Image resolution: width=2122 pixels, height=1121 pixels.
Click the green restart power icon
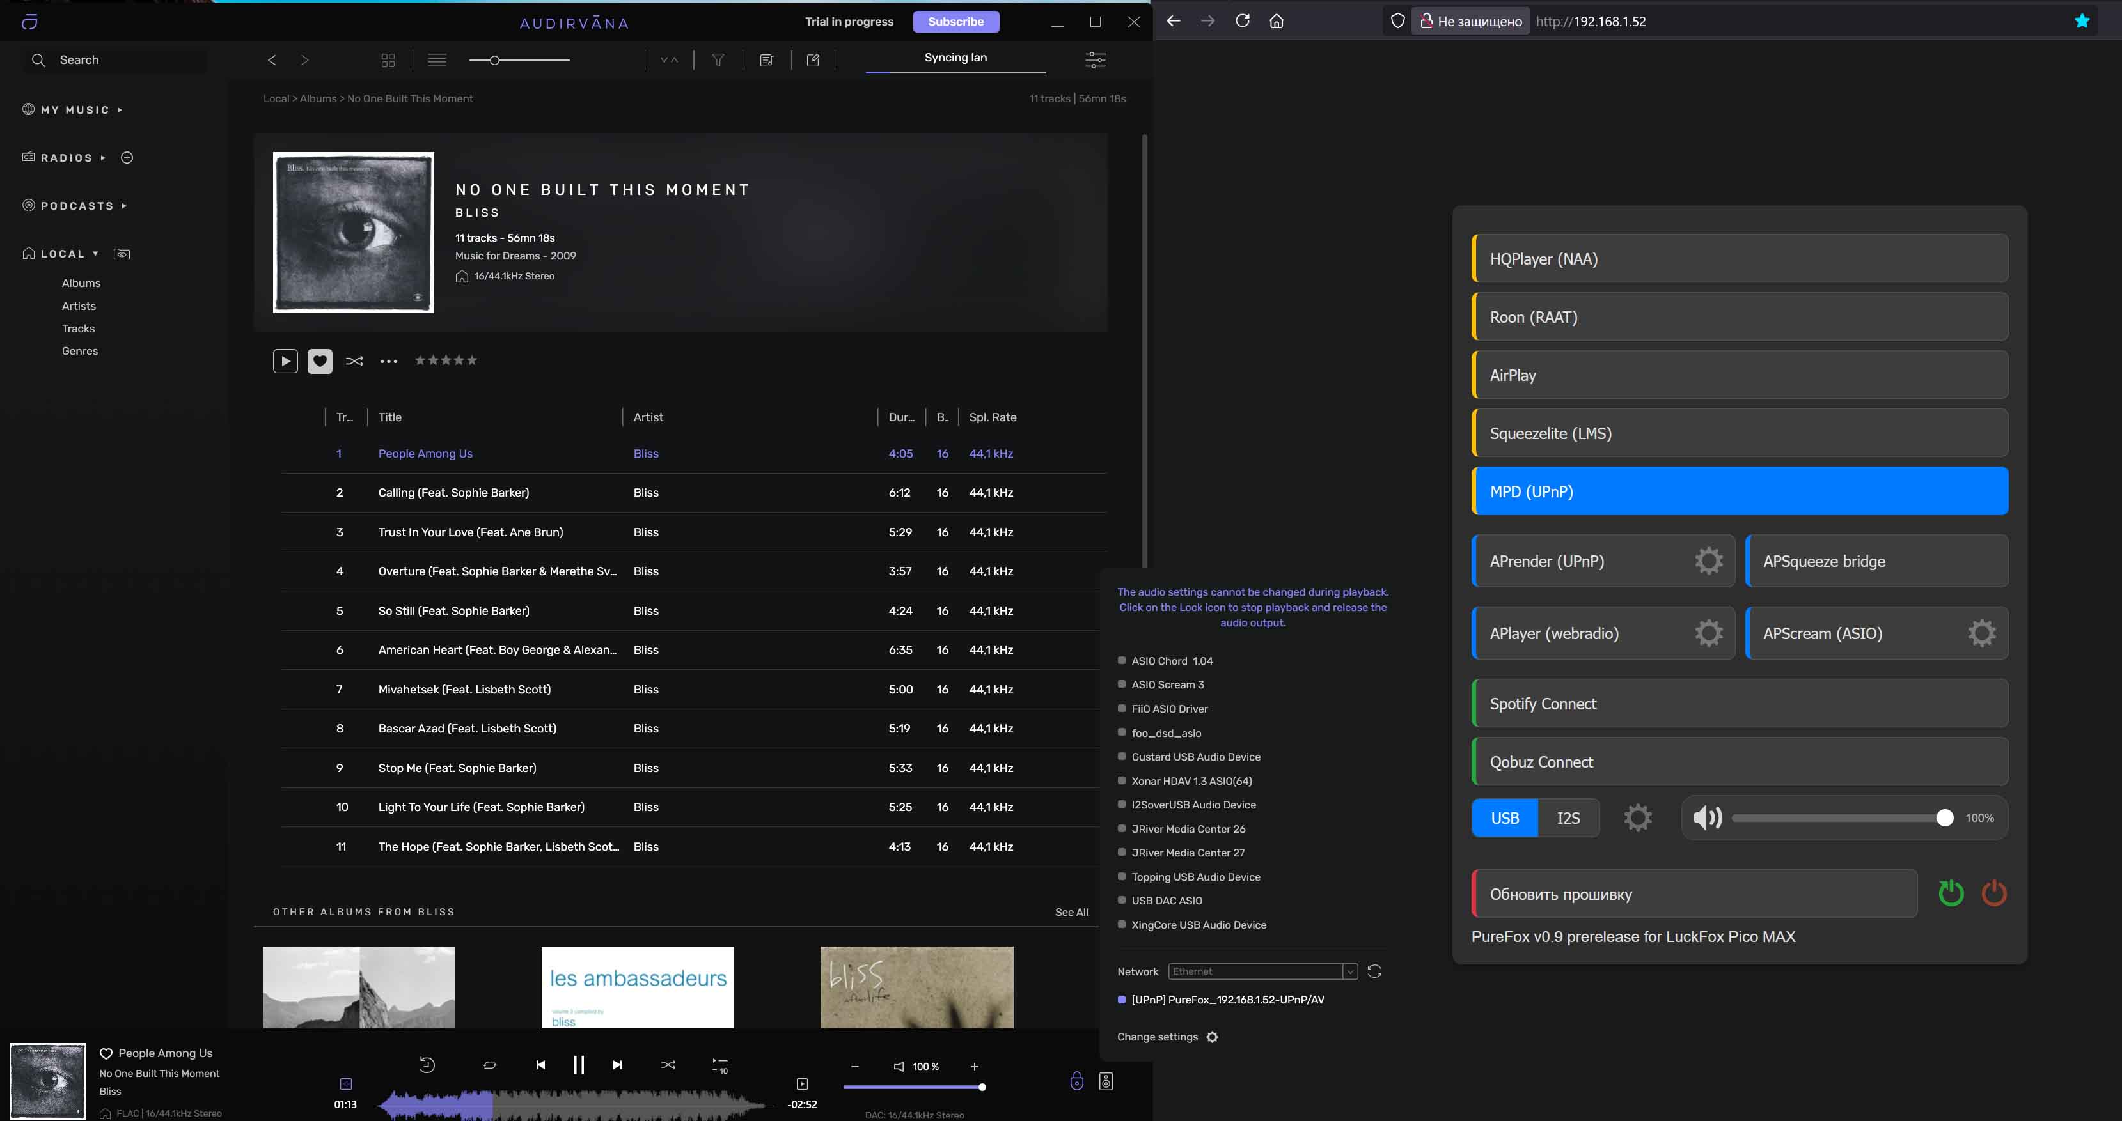pos(1951,893)
